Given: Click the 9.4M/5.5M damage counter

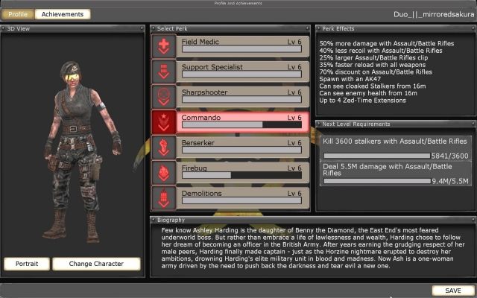Looking at the screenshot, I should [x=450, y=182].
